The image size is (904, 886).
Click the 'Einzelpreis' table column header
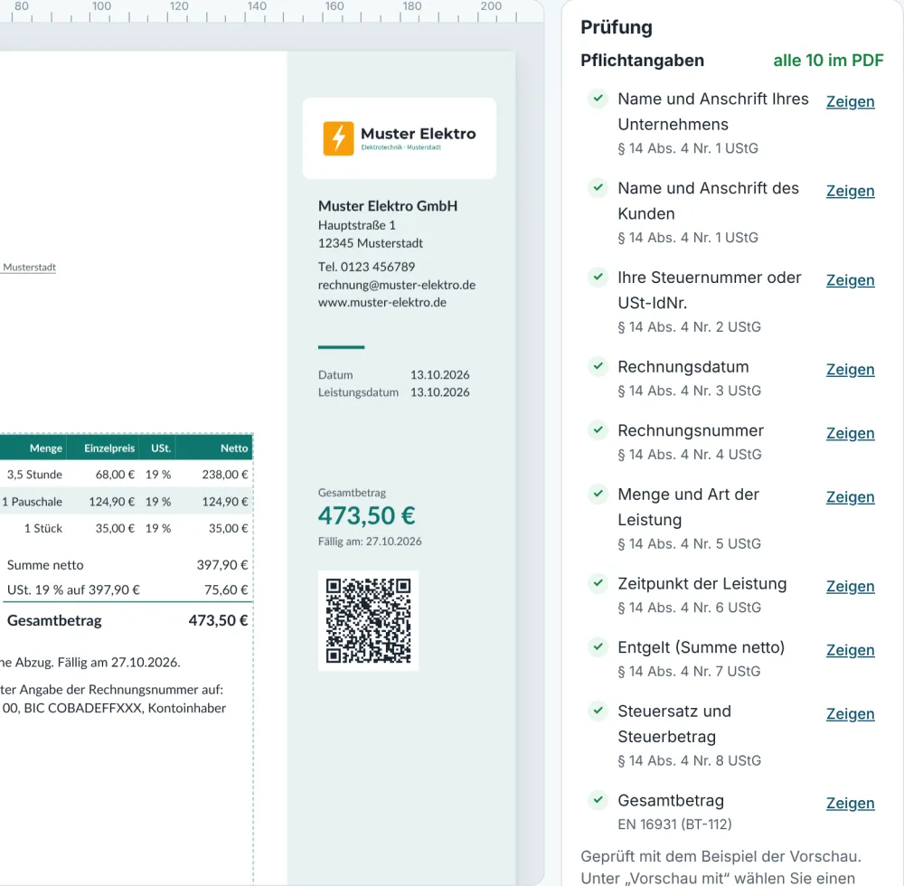click(109, 448)
